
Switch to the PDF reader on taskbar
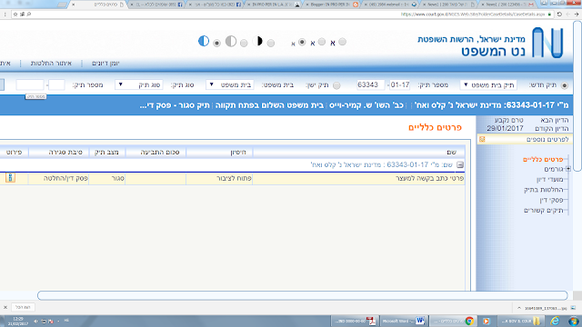pyautogui.click(x=355, y=321)
